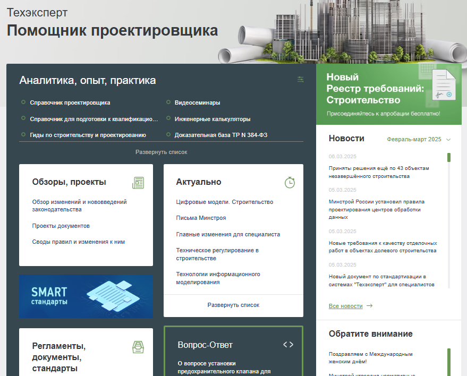467x376 pixels.
Task: Click the bullet beside Доказательная база ТР N 384-ФЗ
Action: (168, 134)
